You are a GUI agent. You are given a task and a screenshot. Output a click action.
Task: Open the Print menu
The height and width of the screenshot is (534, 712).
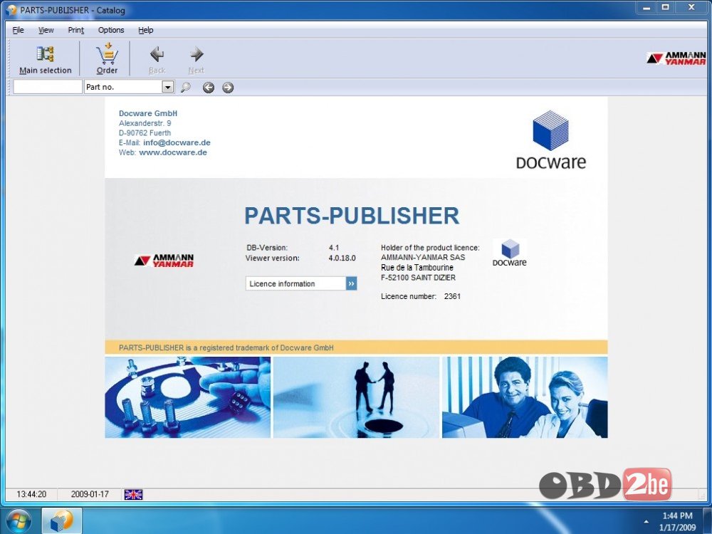76,30
